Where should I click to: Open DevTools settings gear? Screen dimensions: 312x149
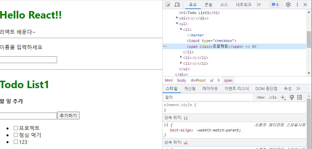288,5
